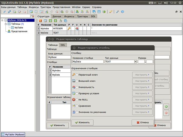Select Представления in the database tree
This screenshot has width=183, height=137.
[19, 31]
